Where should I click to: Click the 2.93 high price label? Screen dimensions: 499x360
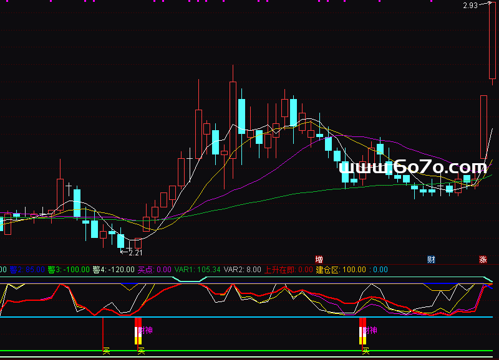[470, 6]
